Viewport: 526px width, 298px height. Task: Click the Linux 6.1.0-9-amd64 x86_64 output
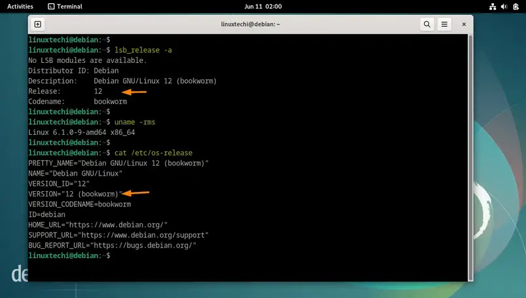(x=82, y=132)
